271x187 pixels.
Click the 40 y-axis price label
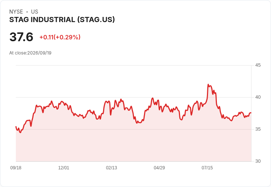pos(258,97)
